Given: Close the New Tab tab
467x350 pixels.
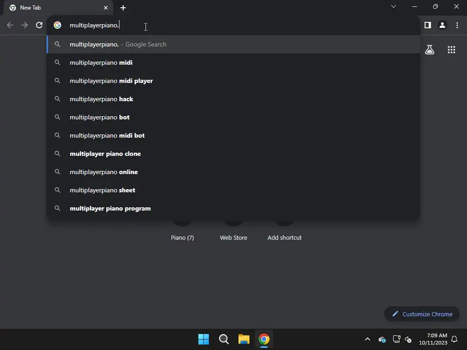Looking at the screenshot, I should 106,8.
